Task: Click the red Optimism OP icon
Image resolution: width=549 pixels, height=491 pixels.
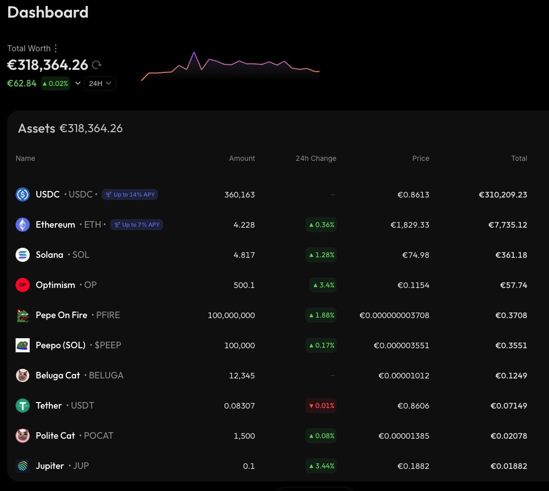Action: coord(23,285)
